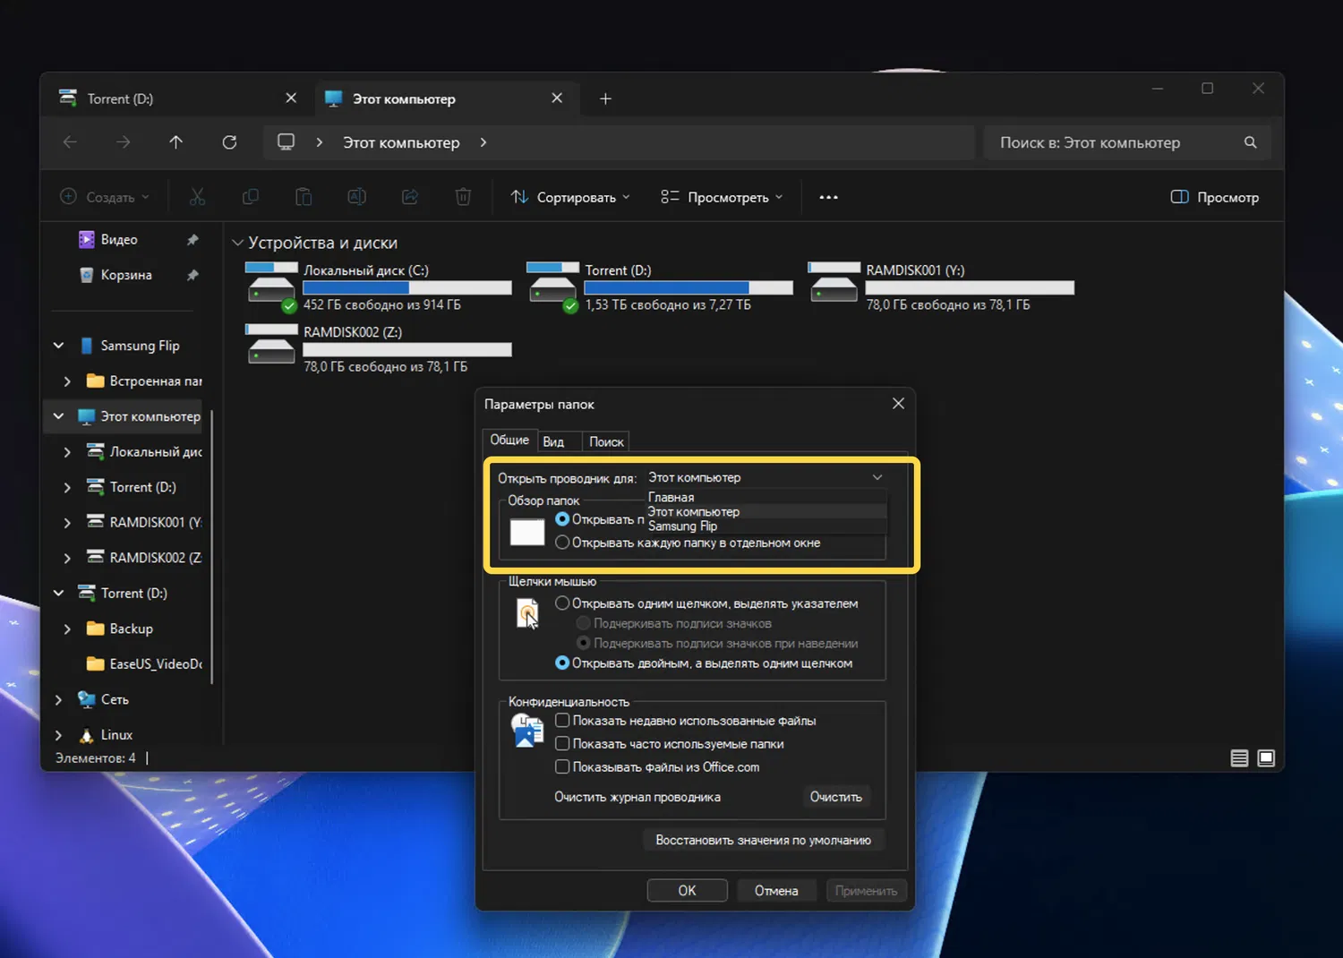Viewport: 1343px width, 958px height.
Task: Enable show recently used files checkbox
Action: (562, 721)
